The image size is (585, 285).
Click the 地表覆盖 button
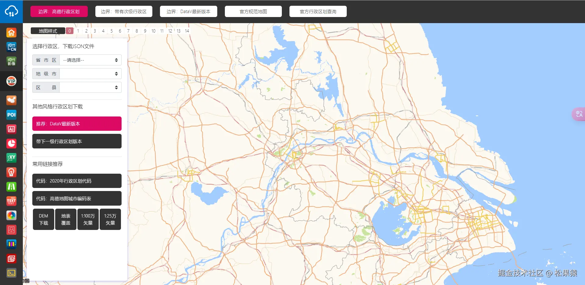(x=66, y=219)
